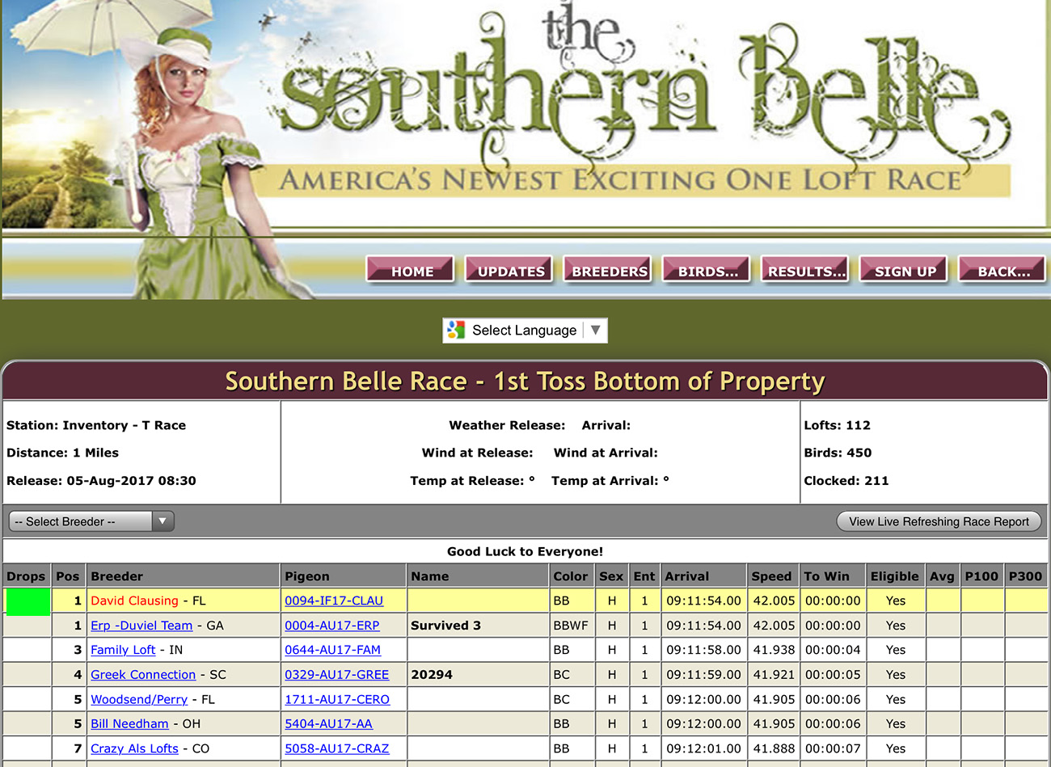Open pigeon link 5404-AU17-AA
Image resolution: width=1051 pixels, height=767 pixels.
click(328, 724)
